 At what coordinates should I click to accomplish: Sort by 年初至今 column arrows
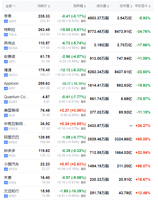(x=150, y=6)
